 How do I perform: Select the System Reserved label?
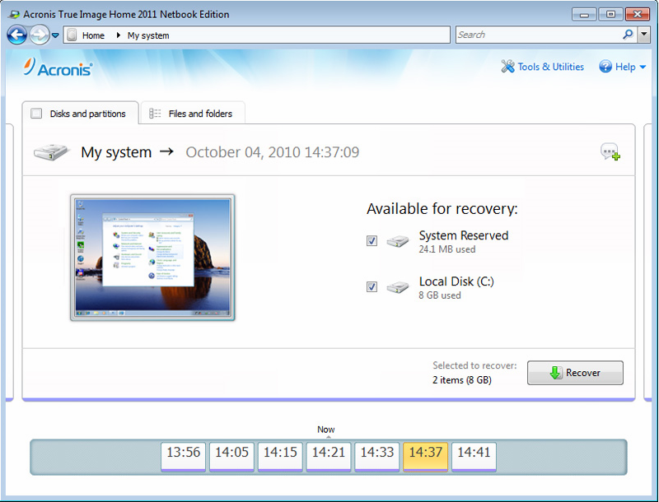click(464, 235)
